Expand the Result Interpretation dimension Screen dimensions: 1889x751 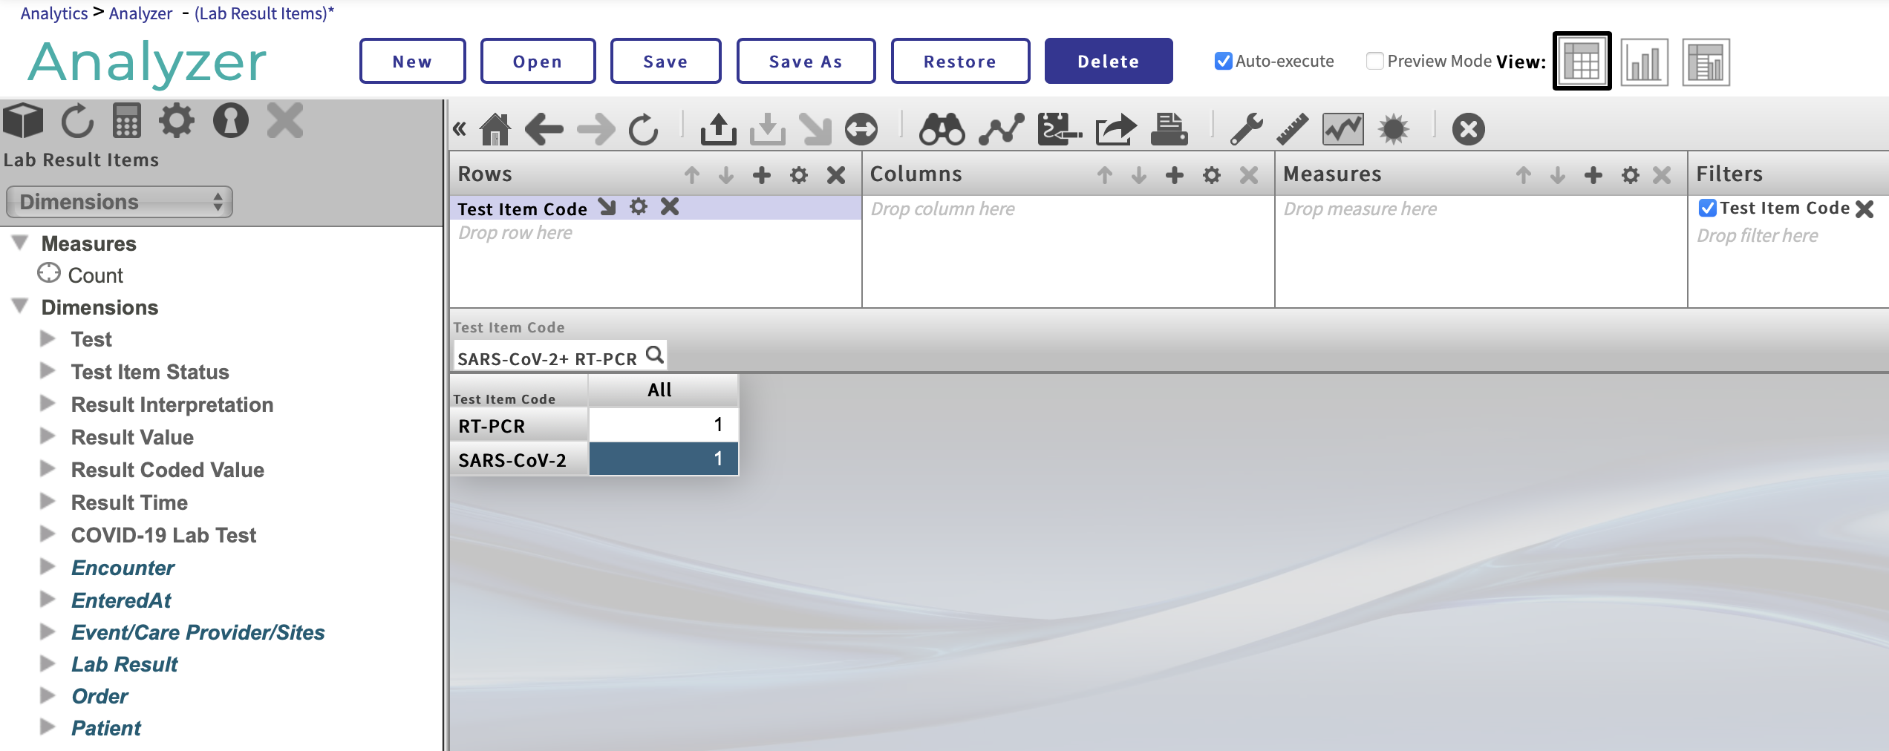click(x=48, y=404)
